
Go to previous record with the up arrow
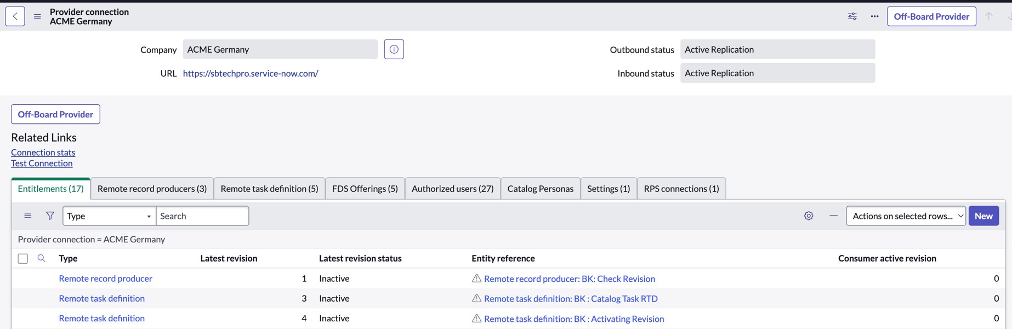point(989,16)
